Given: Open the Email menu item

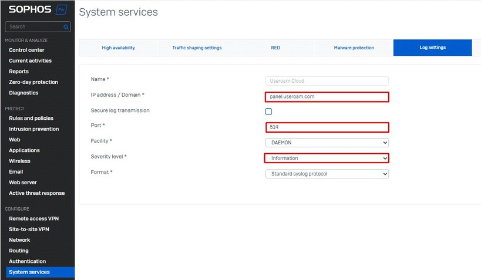Looking at the screenshot, I should (16, 172).
